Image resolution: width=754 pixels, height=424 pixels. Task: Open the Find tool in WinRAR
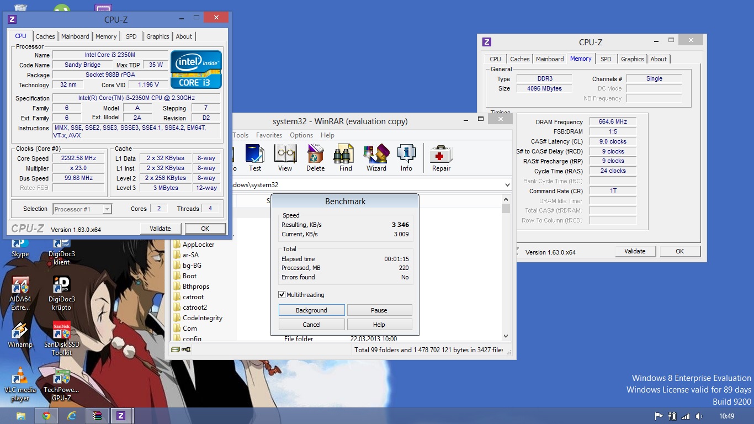click(x=346, y=158)
